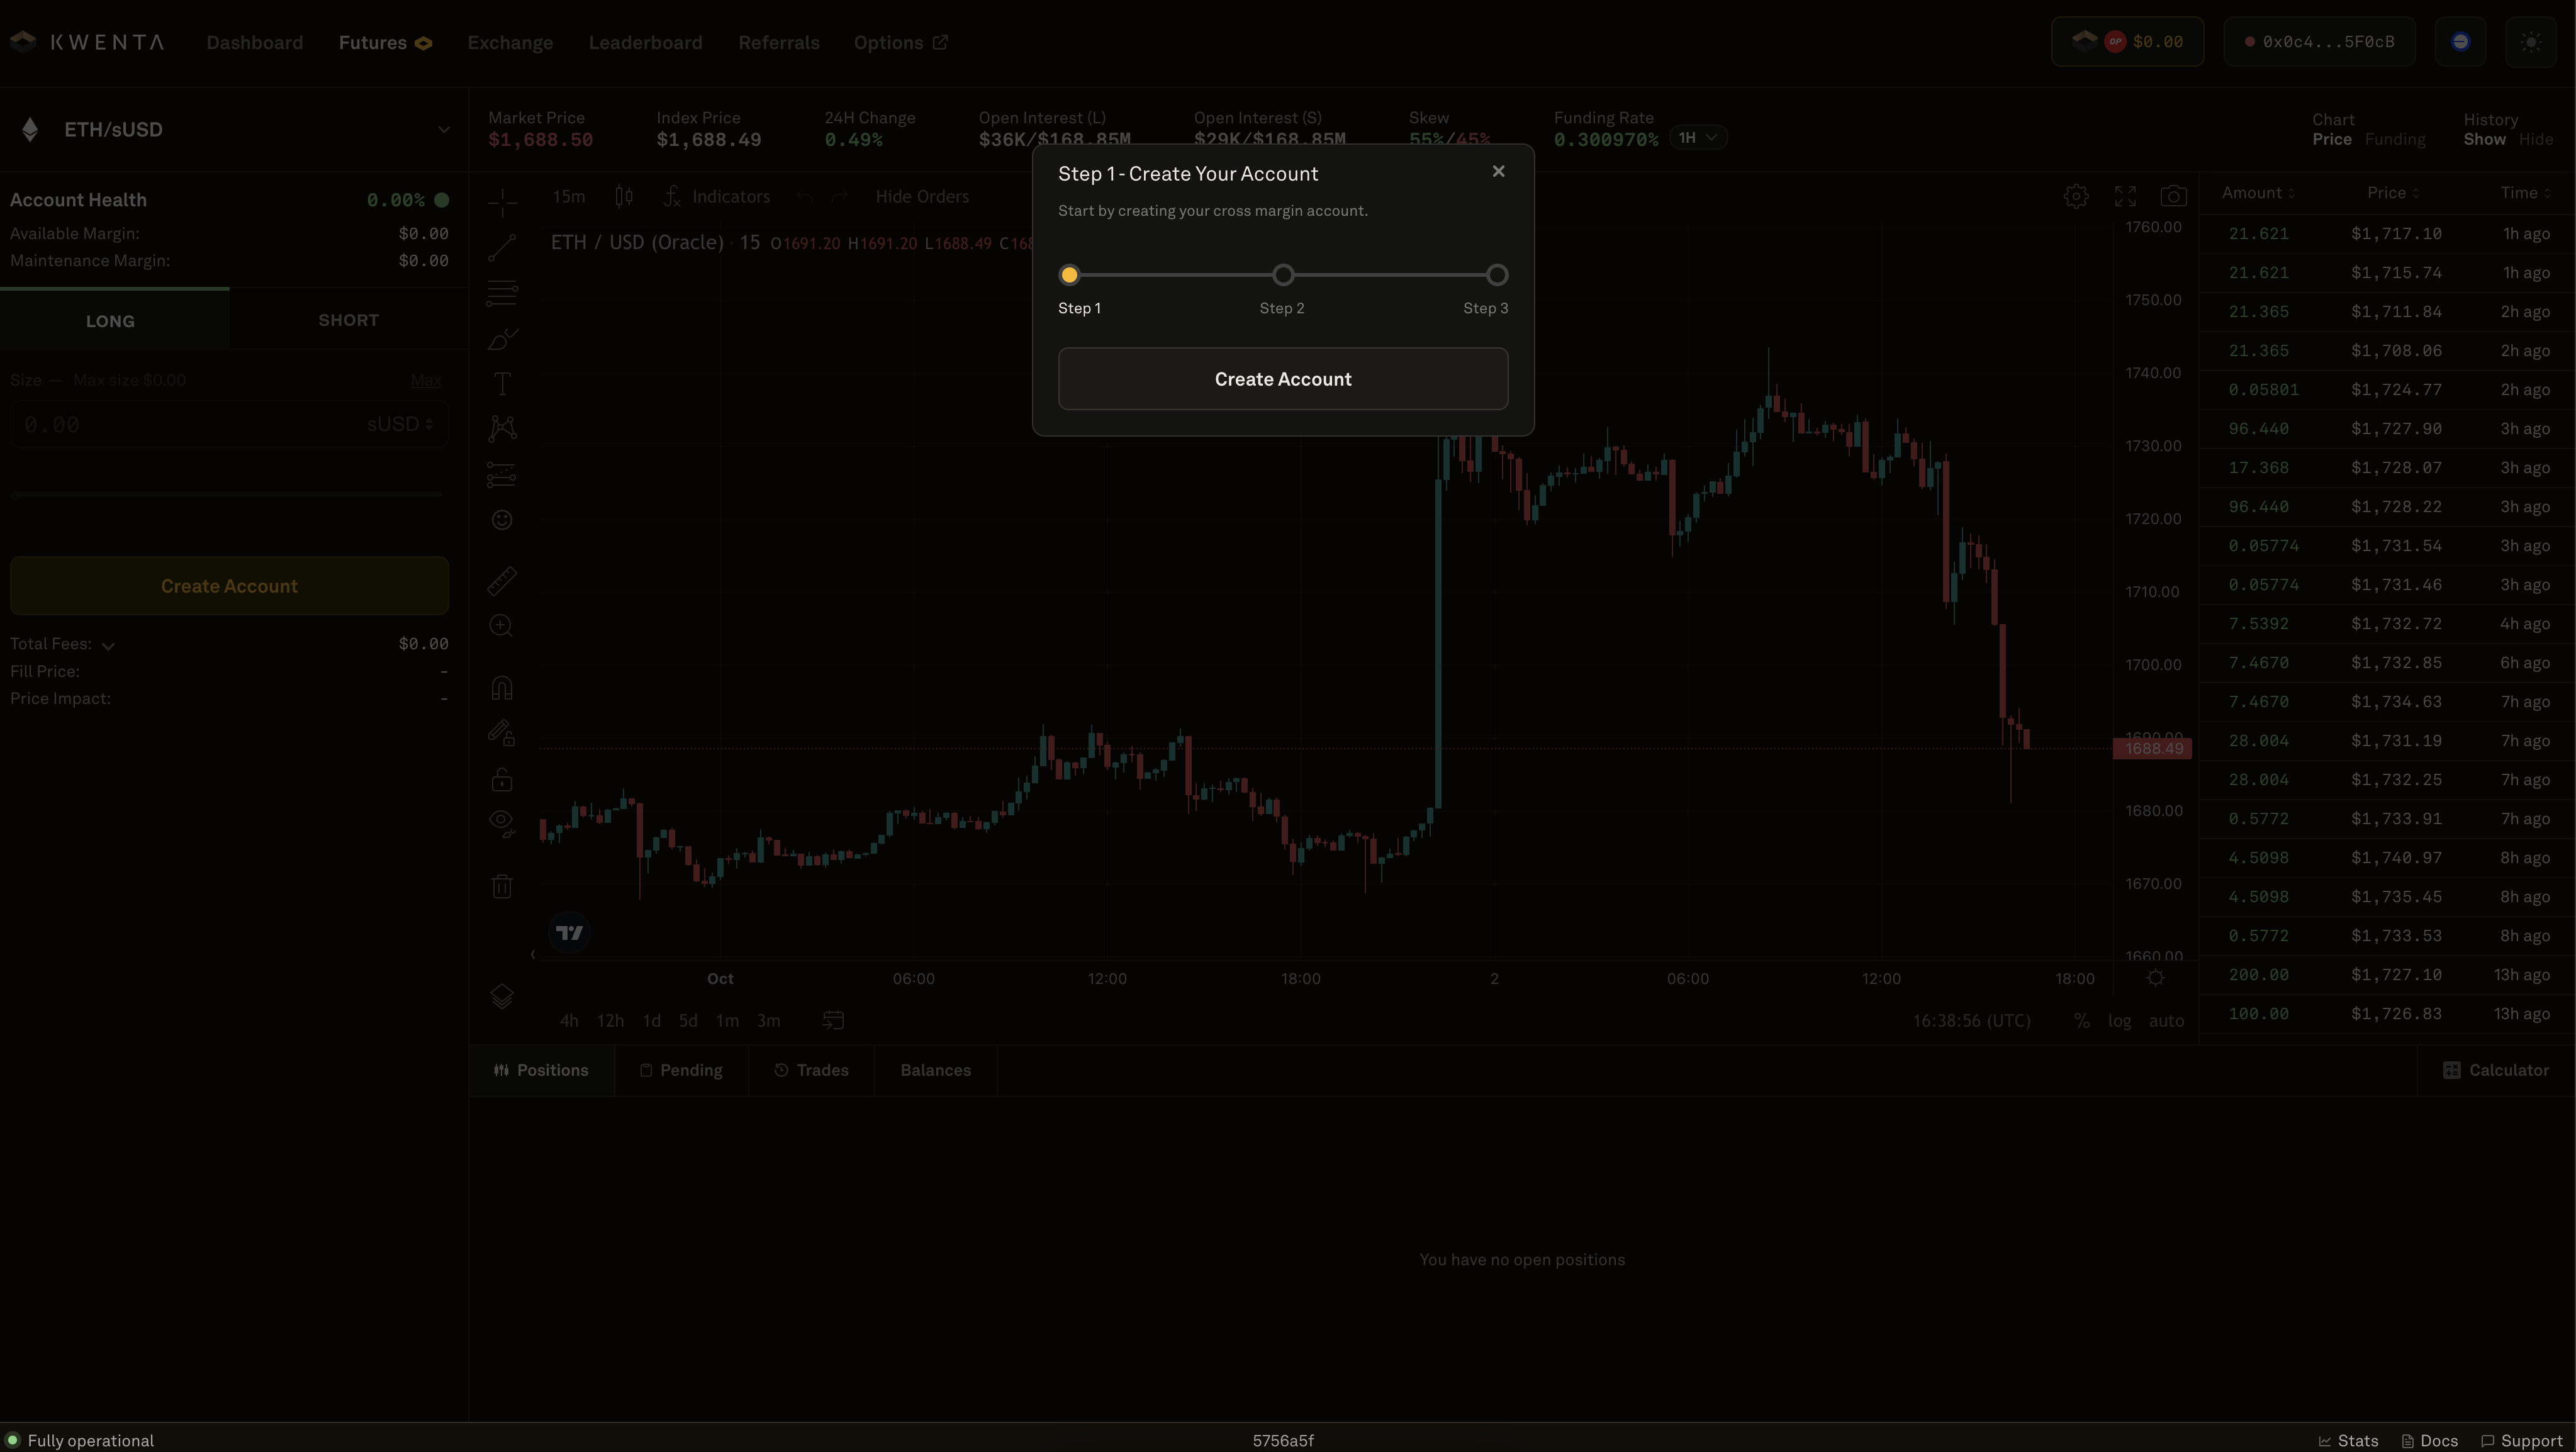Image resolution: width=2576 pixels, height=1452 pixels.
Task: Toggle stay in drawing mode icon
Action: (x=502, y=733)
